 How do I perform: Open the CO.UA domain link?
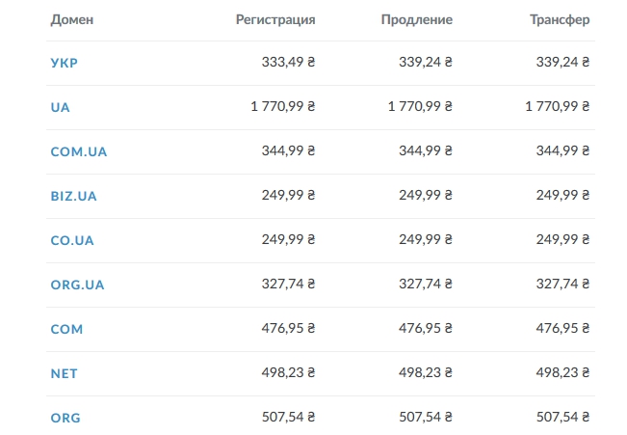pos(72,241)
